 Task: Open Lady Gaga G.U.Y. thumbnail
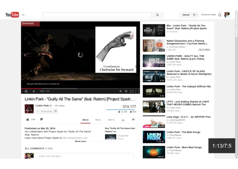click(x=154, y=122)
